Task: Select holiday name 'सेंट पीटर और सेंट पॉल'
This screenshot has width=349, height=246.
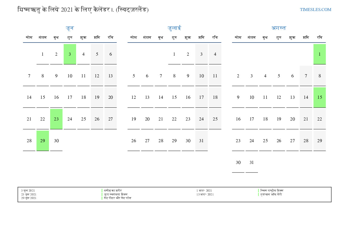Action: click(118, 198)
